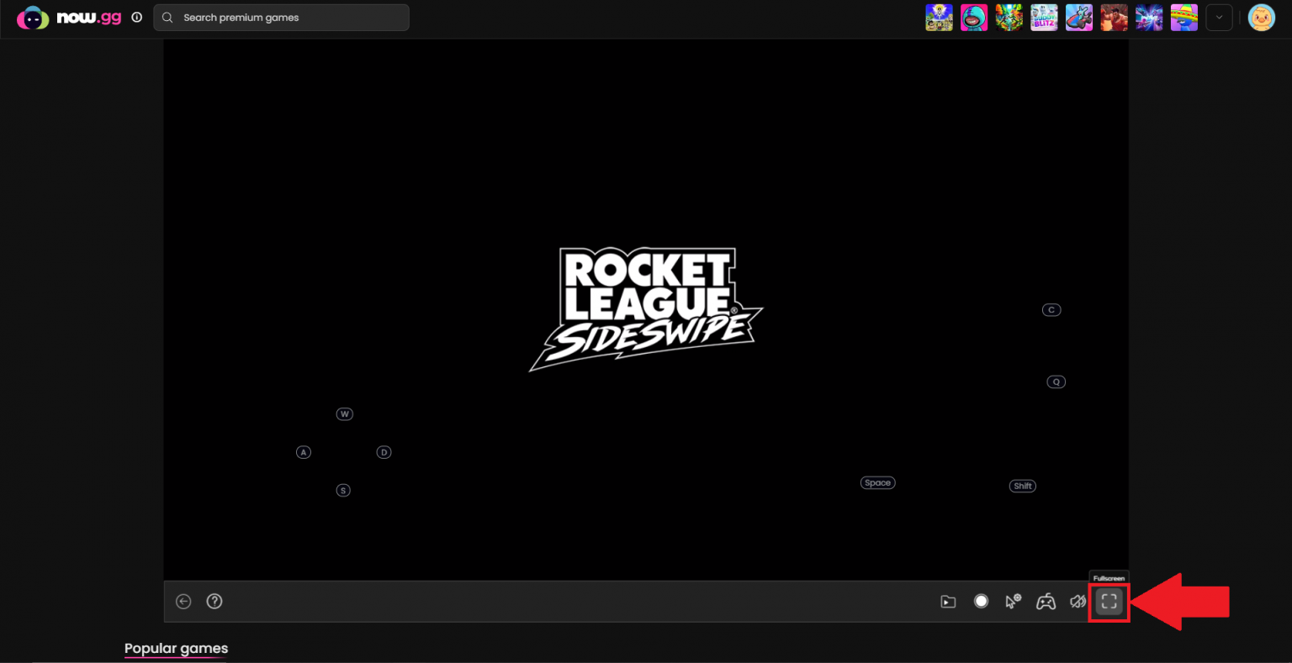Open the Buddy Blitz game thumbnail
1292x663 pixels.
point(1044,18)
